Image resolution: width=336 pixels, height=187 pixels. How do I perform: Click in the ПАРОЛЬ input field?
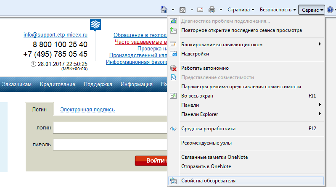click(x=110, y=145)
